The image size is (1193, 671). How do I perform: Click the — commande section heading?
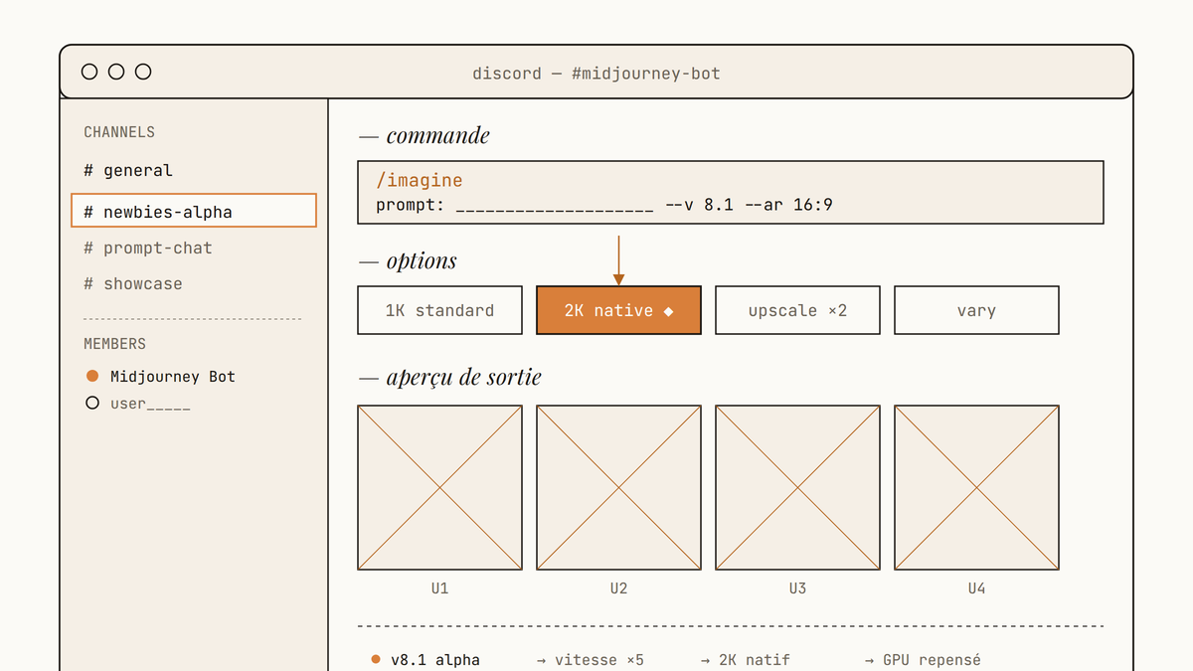[x=424, y=135]
